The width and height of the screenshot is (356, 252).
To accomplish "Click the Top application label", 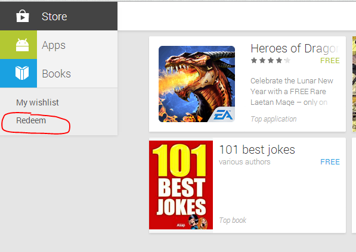I will tap(274, 119).
